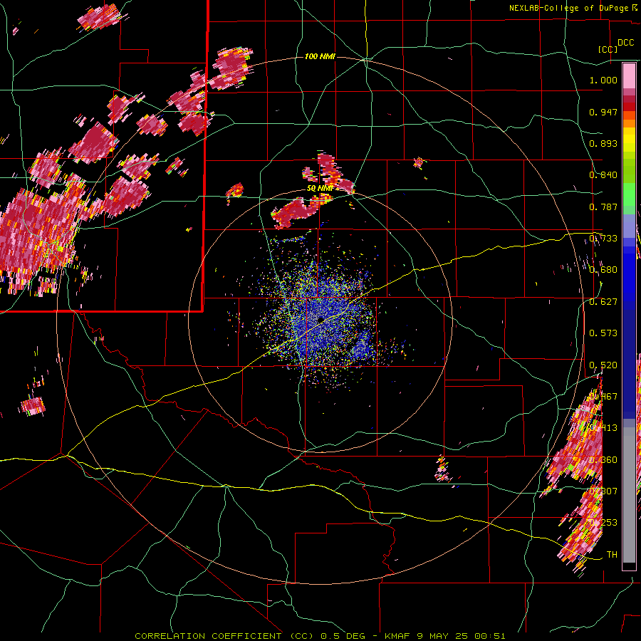Pick the bright blue band near 0.680

click(x=629, y=274)
